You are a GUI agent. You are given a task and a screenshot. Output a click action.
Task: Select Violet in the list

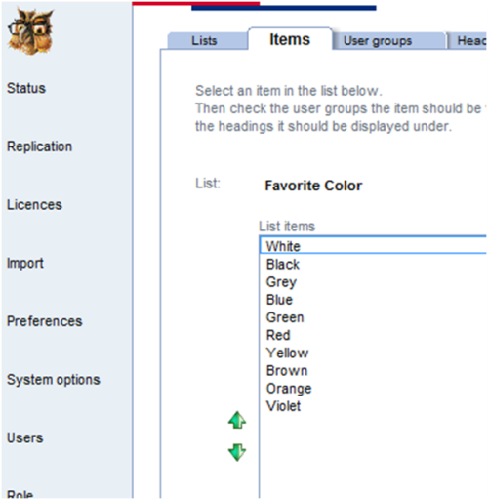pos(373,406)
